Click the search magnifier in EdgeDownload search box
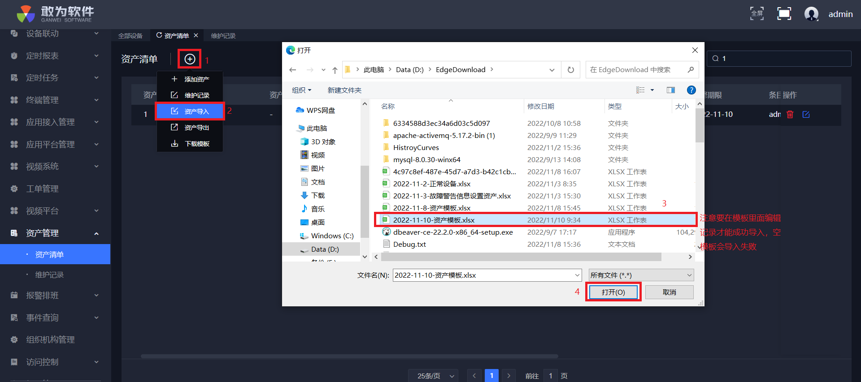This screenshot has width=861, height=382. [691, 69]
